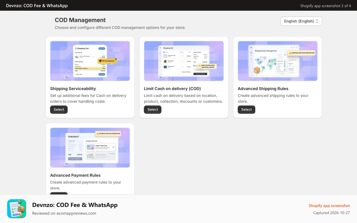Image resolution: width=357 pixels, height=223 pixels.
Task: Open the Limit Cash on delivery preview image
Action: 184,61
